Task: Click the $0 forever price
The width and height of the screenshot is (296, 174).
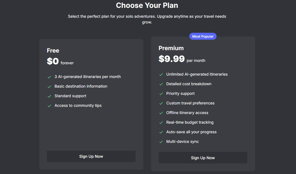Action: [60, 61]
